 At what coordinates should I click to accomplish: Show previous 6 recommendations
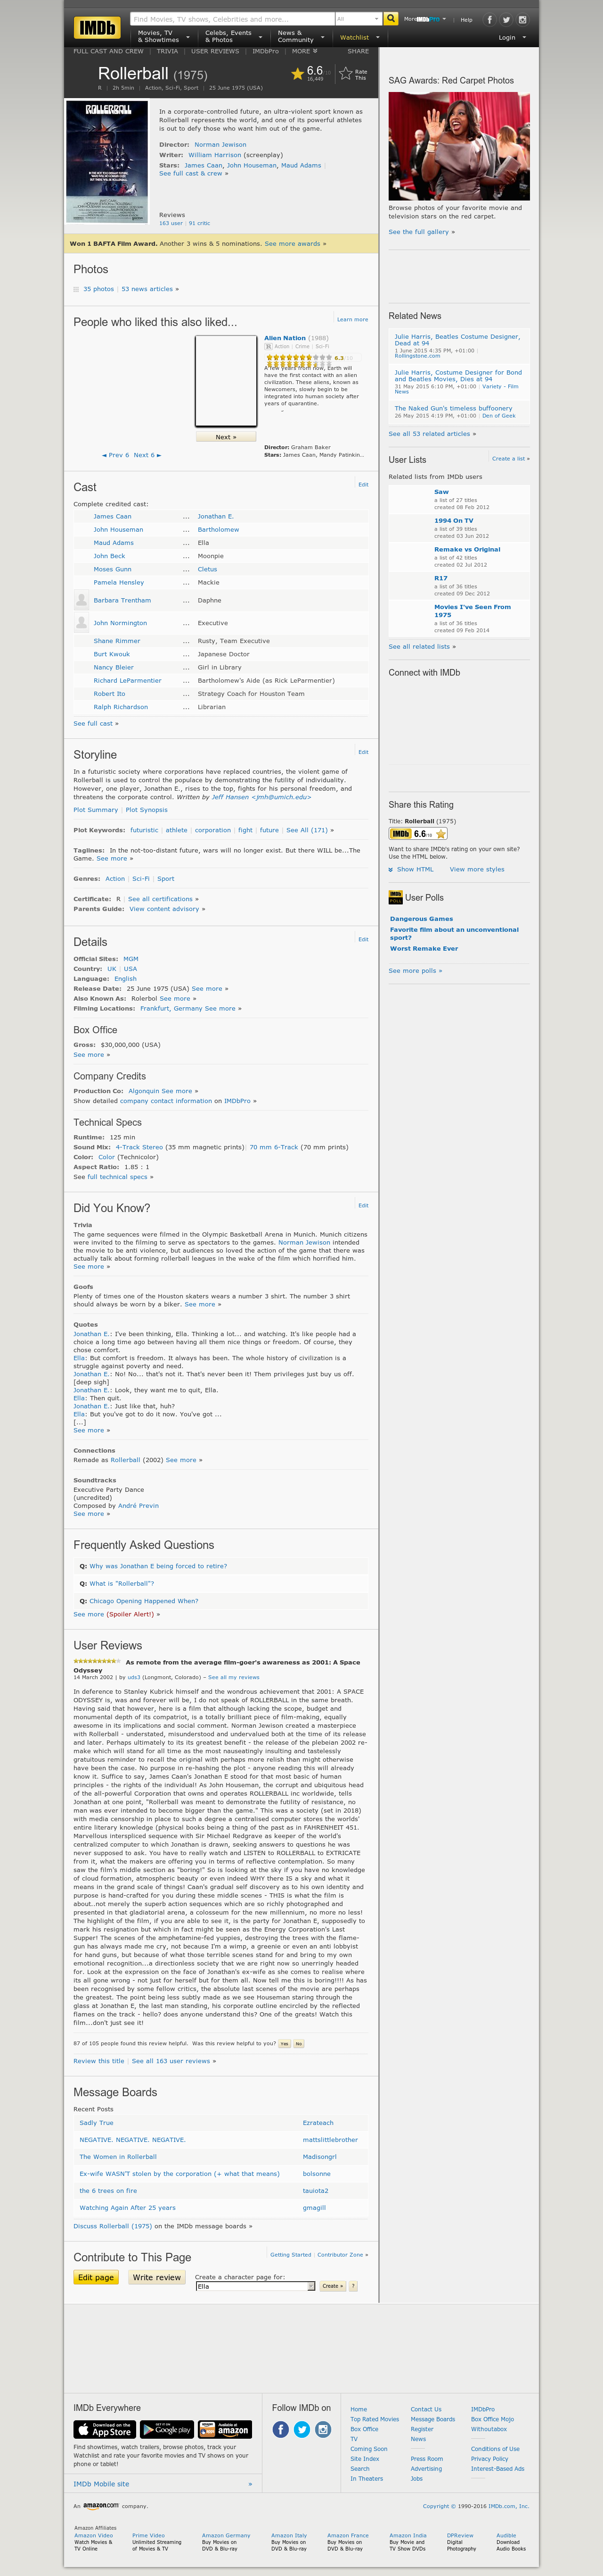(115, 455)
